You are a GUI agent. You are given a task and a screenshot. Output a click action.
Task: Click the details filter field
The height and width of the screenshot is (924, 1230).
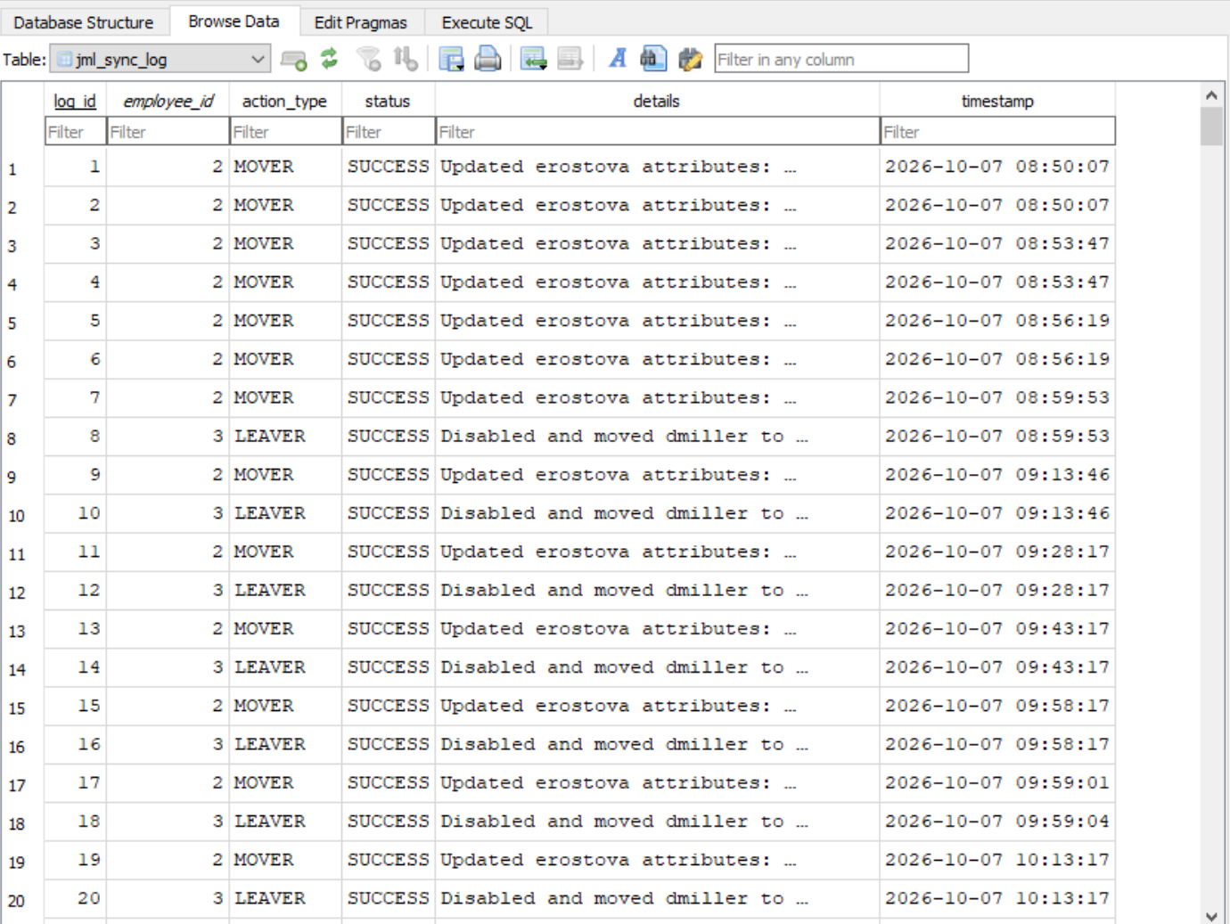click(658, 132)
